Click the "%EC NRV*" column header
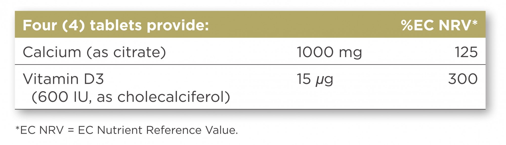 [x=439, y=26]
